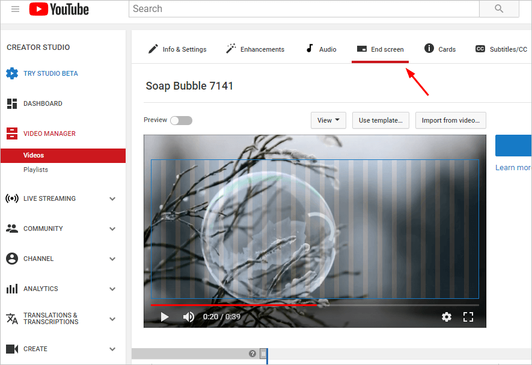Click the Use template button

(381, 120)
